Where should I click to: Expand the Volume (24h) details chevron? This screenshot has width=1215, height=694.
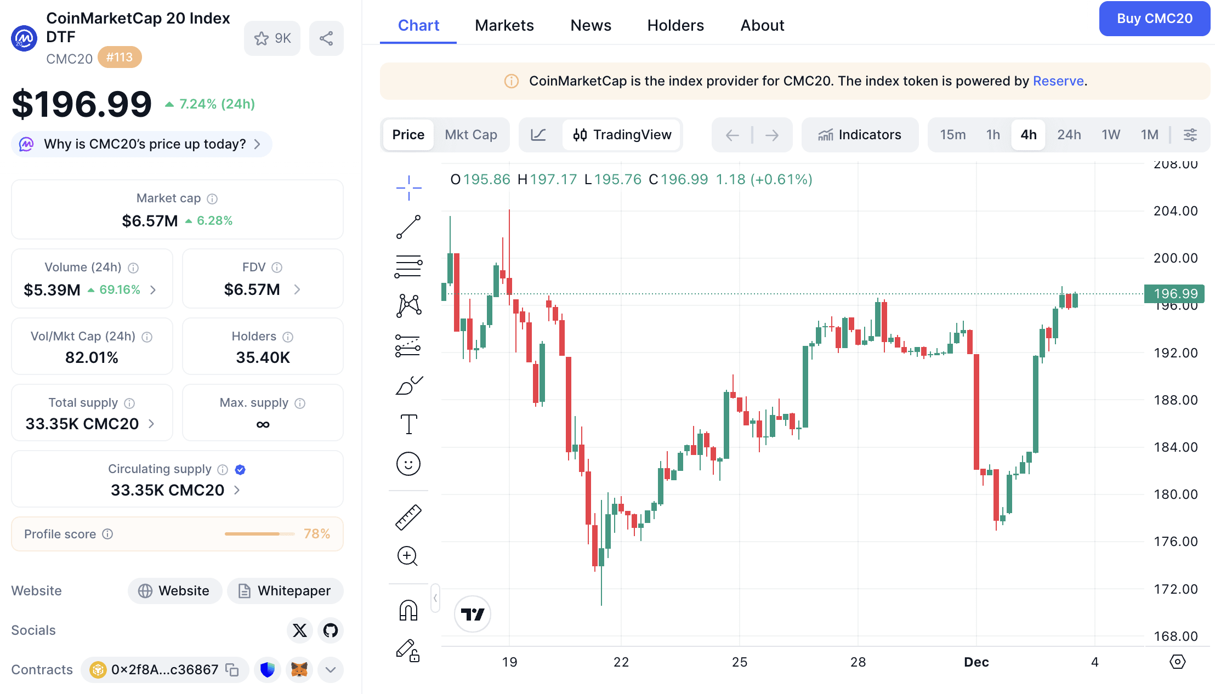pos(154,289)
